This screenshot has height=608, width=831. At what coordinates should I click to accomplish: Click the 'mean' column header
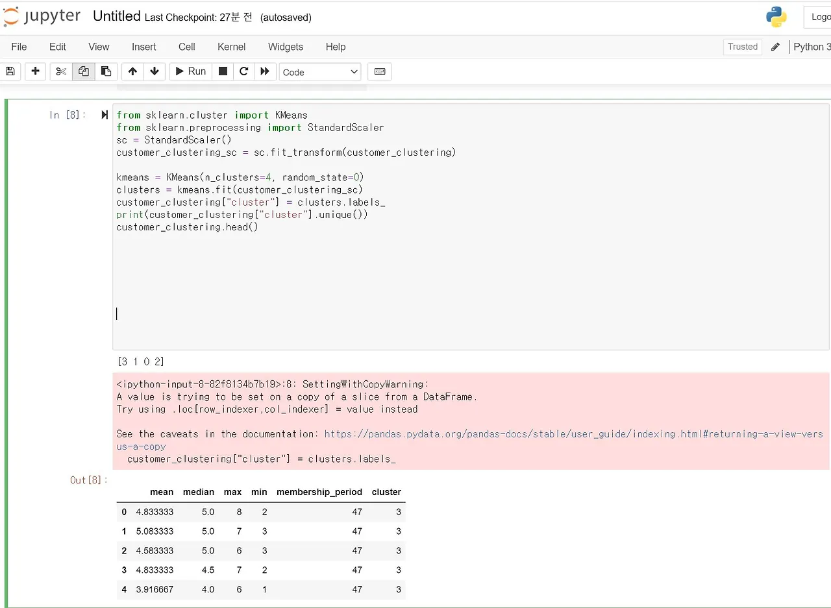point(162,492)
